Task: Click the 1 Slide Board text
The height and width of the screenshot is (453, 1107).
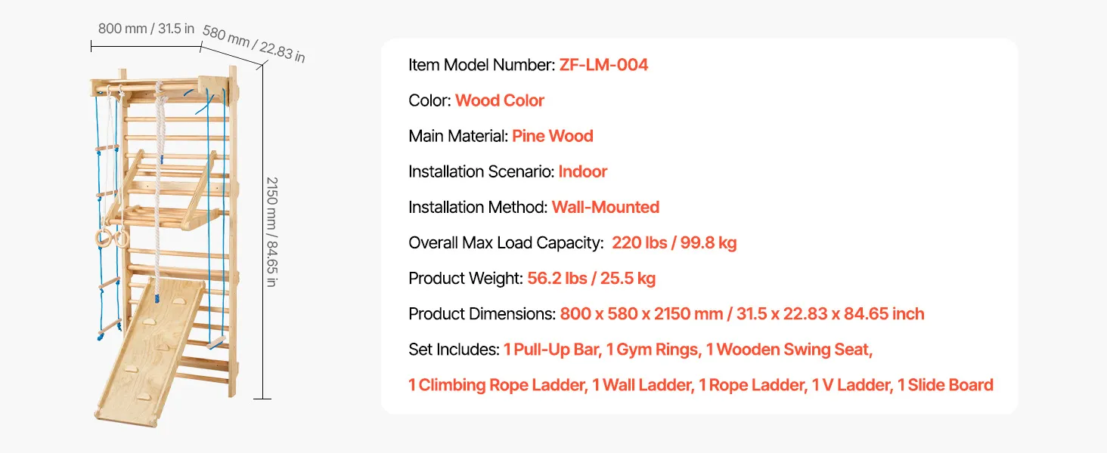Action: click(x=945, y=385)
